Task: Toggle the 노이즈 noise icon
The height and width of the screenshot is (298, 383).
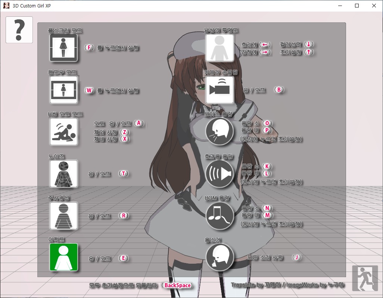Action: click(x=63, y=174)
